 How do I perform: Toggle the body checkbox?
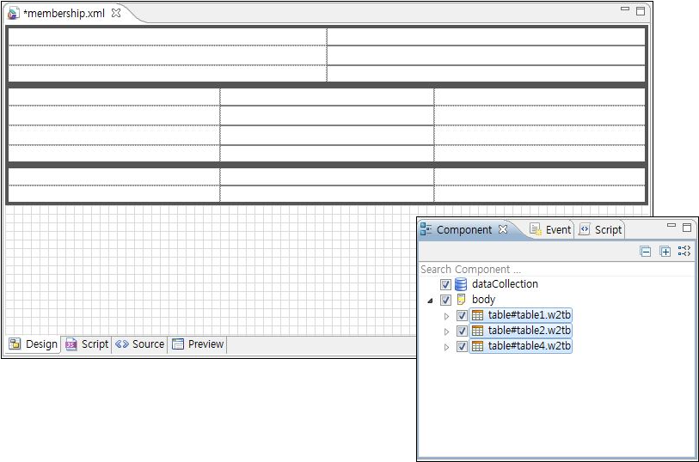tap(445, 300)
